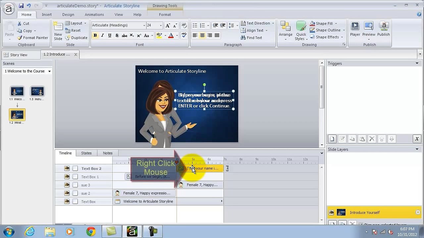Publish the course
The height and width of the screenshot is (238, 424).
(x=384, y=29)
